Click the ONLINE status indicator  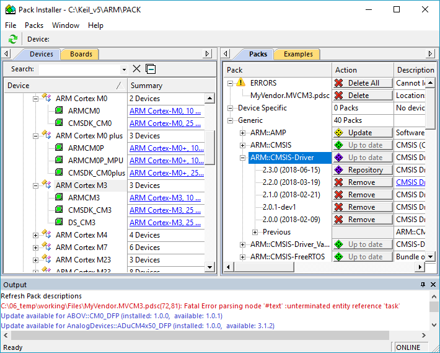(411, 347)
